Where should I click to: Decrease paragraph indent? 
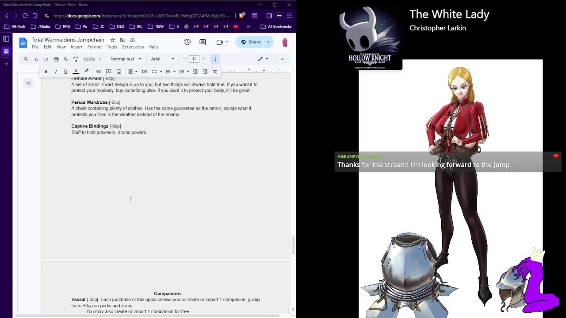click(195, 72)
